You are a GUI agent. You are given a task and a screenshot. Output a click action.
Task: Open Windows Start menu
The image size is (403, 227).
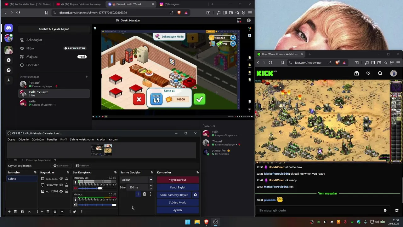[188, 222]
